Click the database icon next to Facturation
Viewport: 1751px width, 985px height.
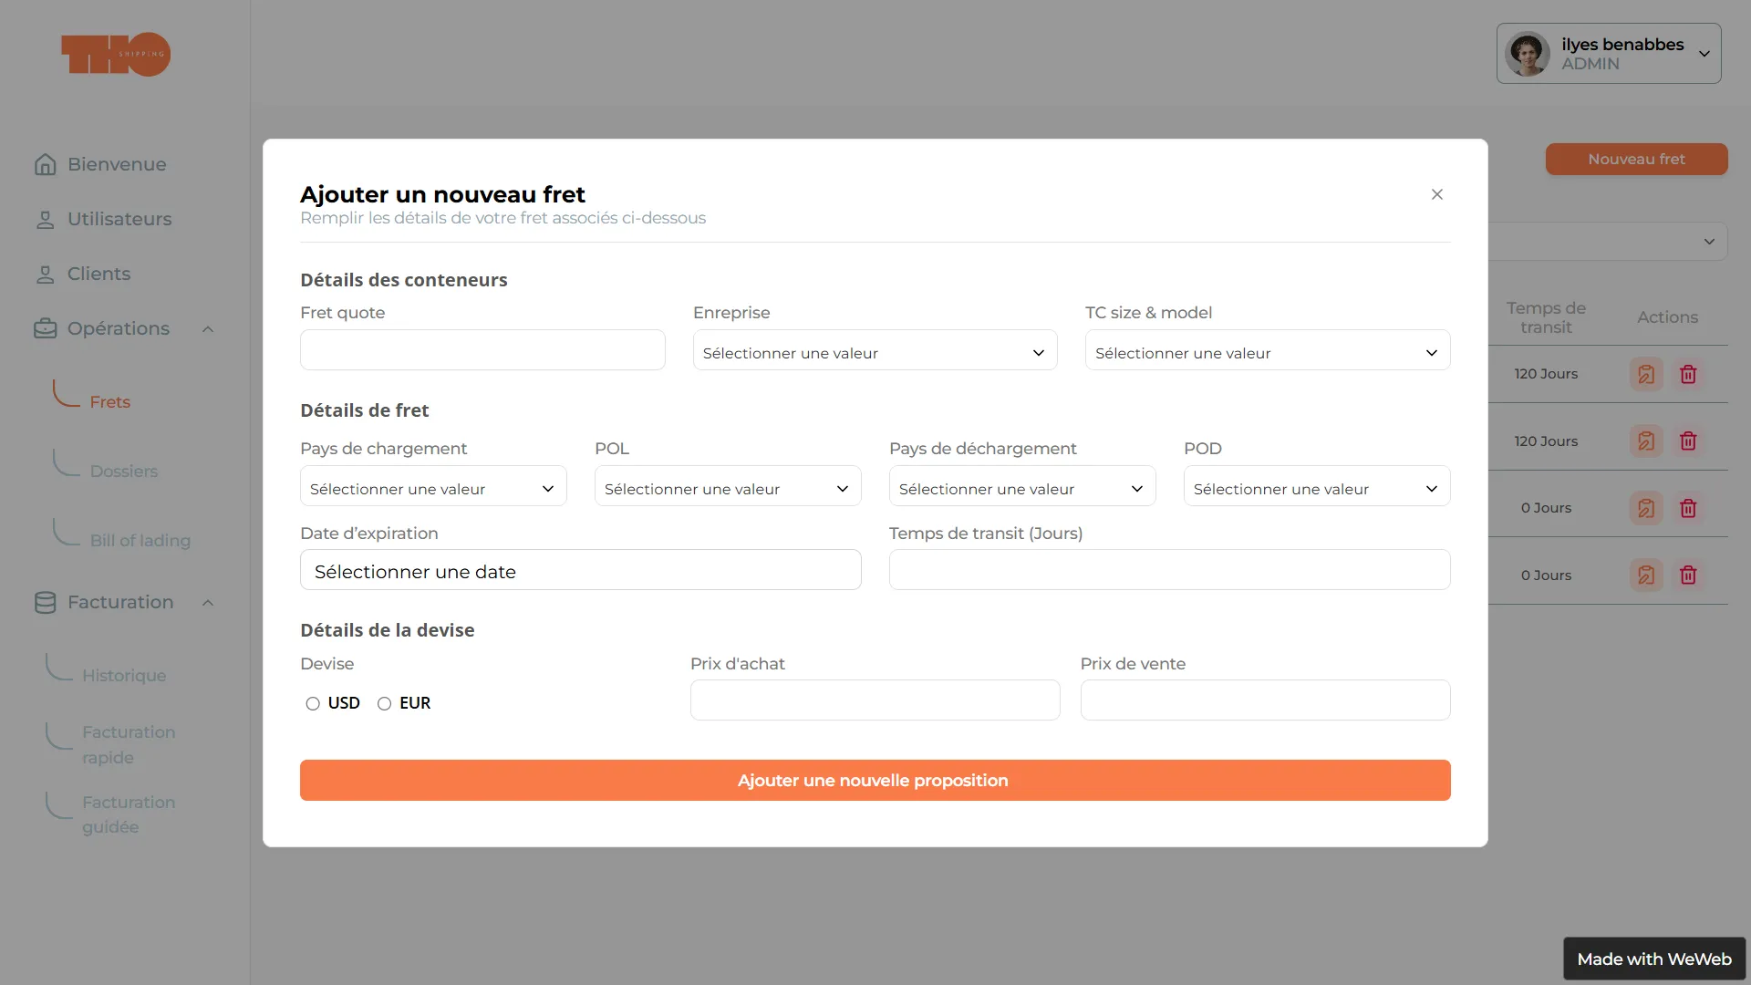pos(44,602)
